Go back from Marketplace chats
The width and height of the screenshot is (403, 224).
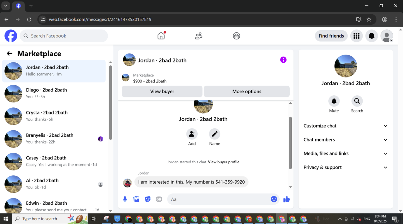pos(9,54)
